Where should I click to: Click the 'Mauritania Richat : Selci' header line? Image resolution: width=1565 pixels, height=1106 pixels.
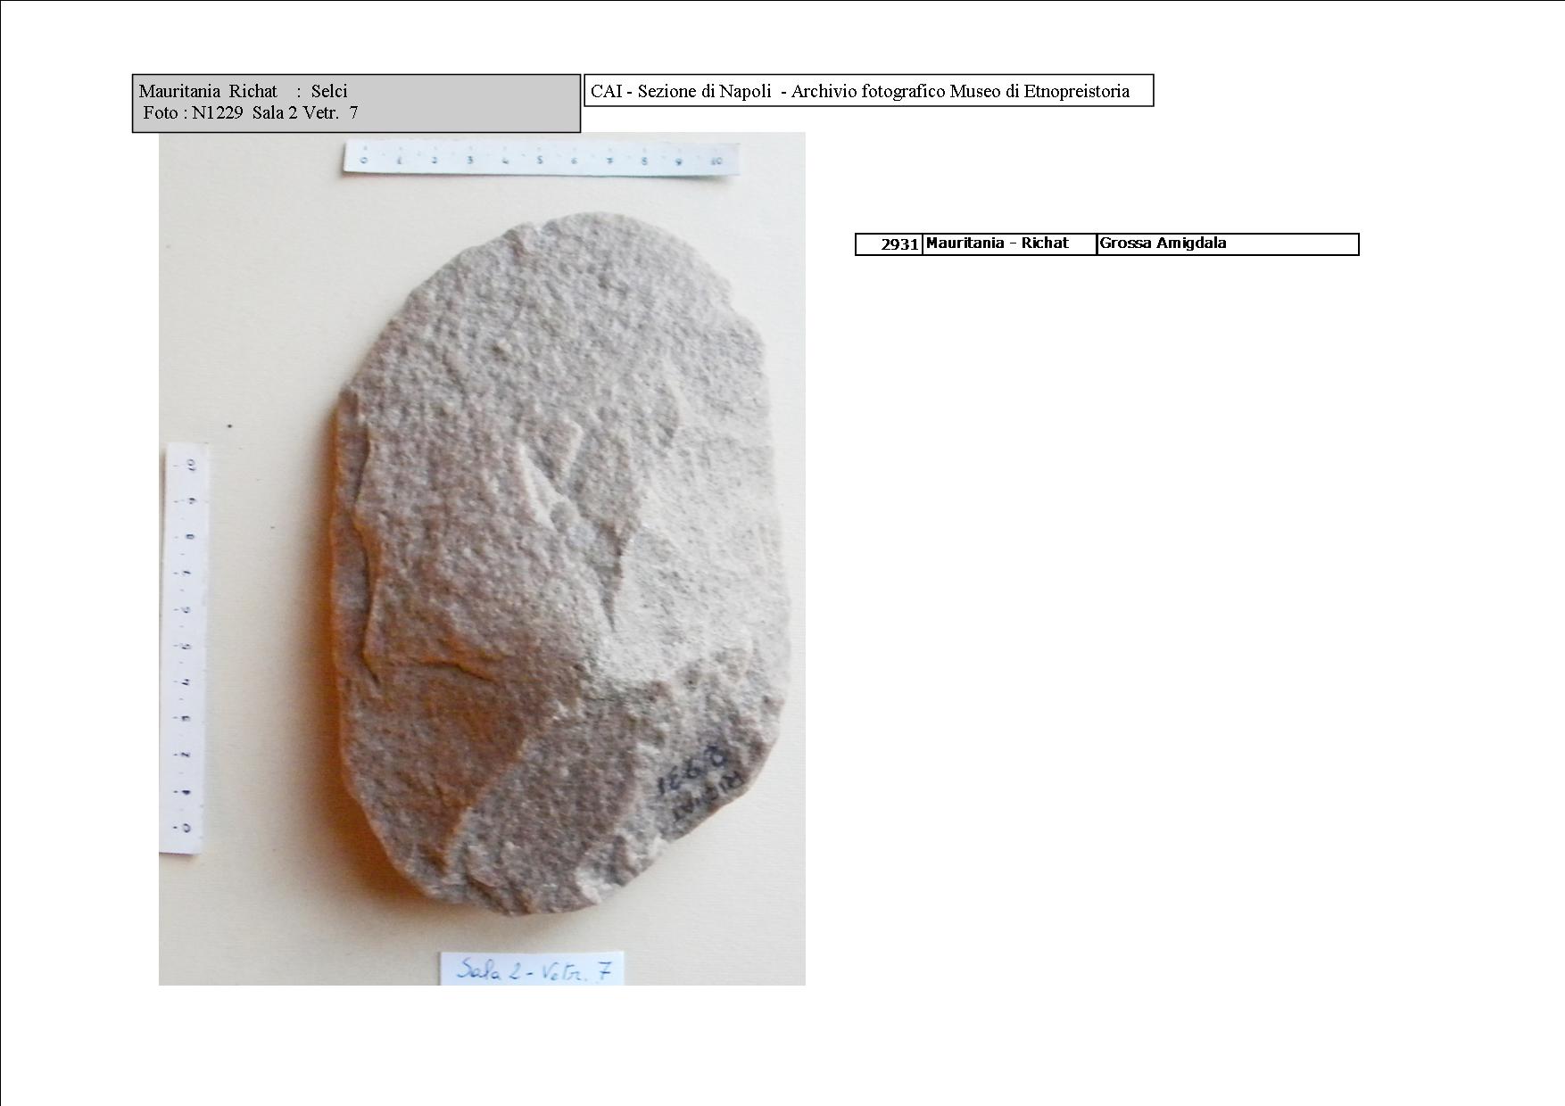(243, 91)
